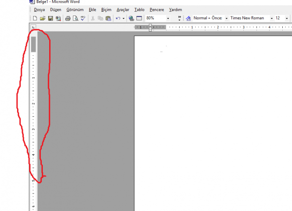Viewport: 292px width, 211px height.
Task: Open the Görünüm menu
Action: (75, 10)
